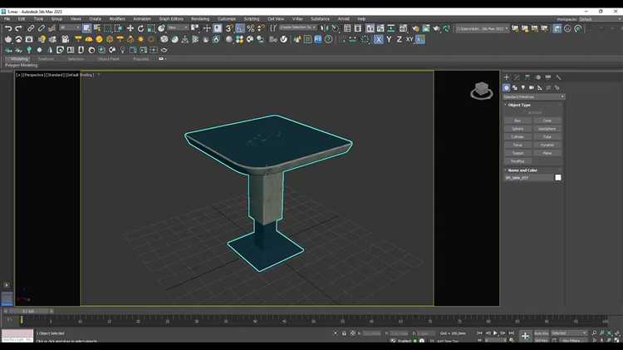This screenshot has width=623, height=350.
Task: Open the key filter Selected dropdown
Action: click(568, 333)
